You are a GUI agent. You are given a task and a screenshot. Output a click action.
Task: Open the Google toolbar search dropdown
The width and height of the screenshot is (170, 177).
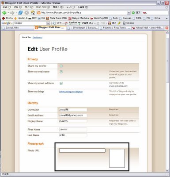click(48, 23)
